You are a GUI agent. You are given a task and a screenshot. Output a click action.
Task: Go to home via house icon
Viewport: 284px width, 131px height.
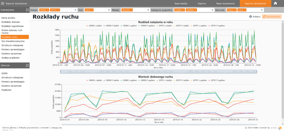click(x=275, y=3)
